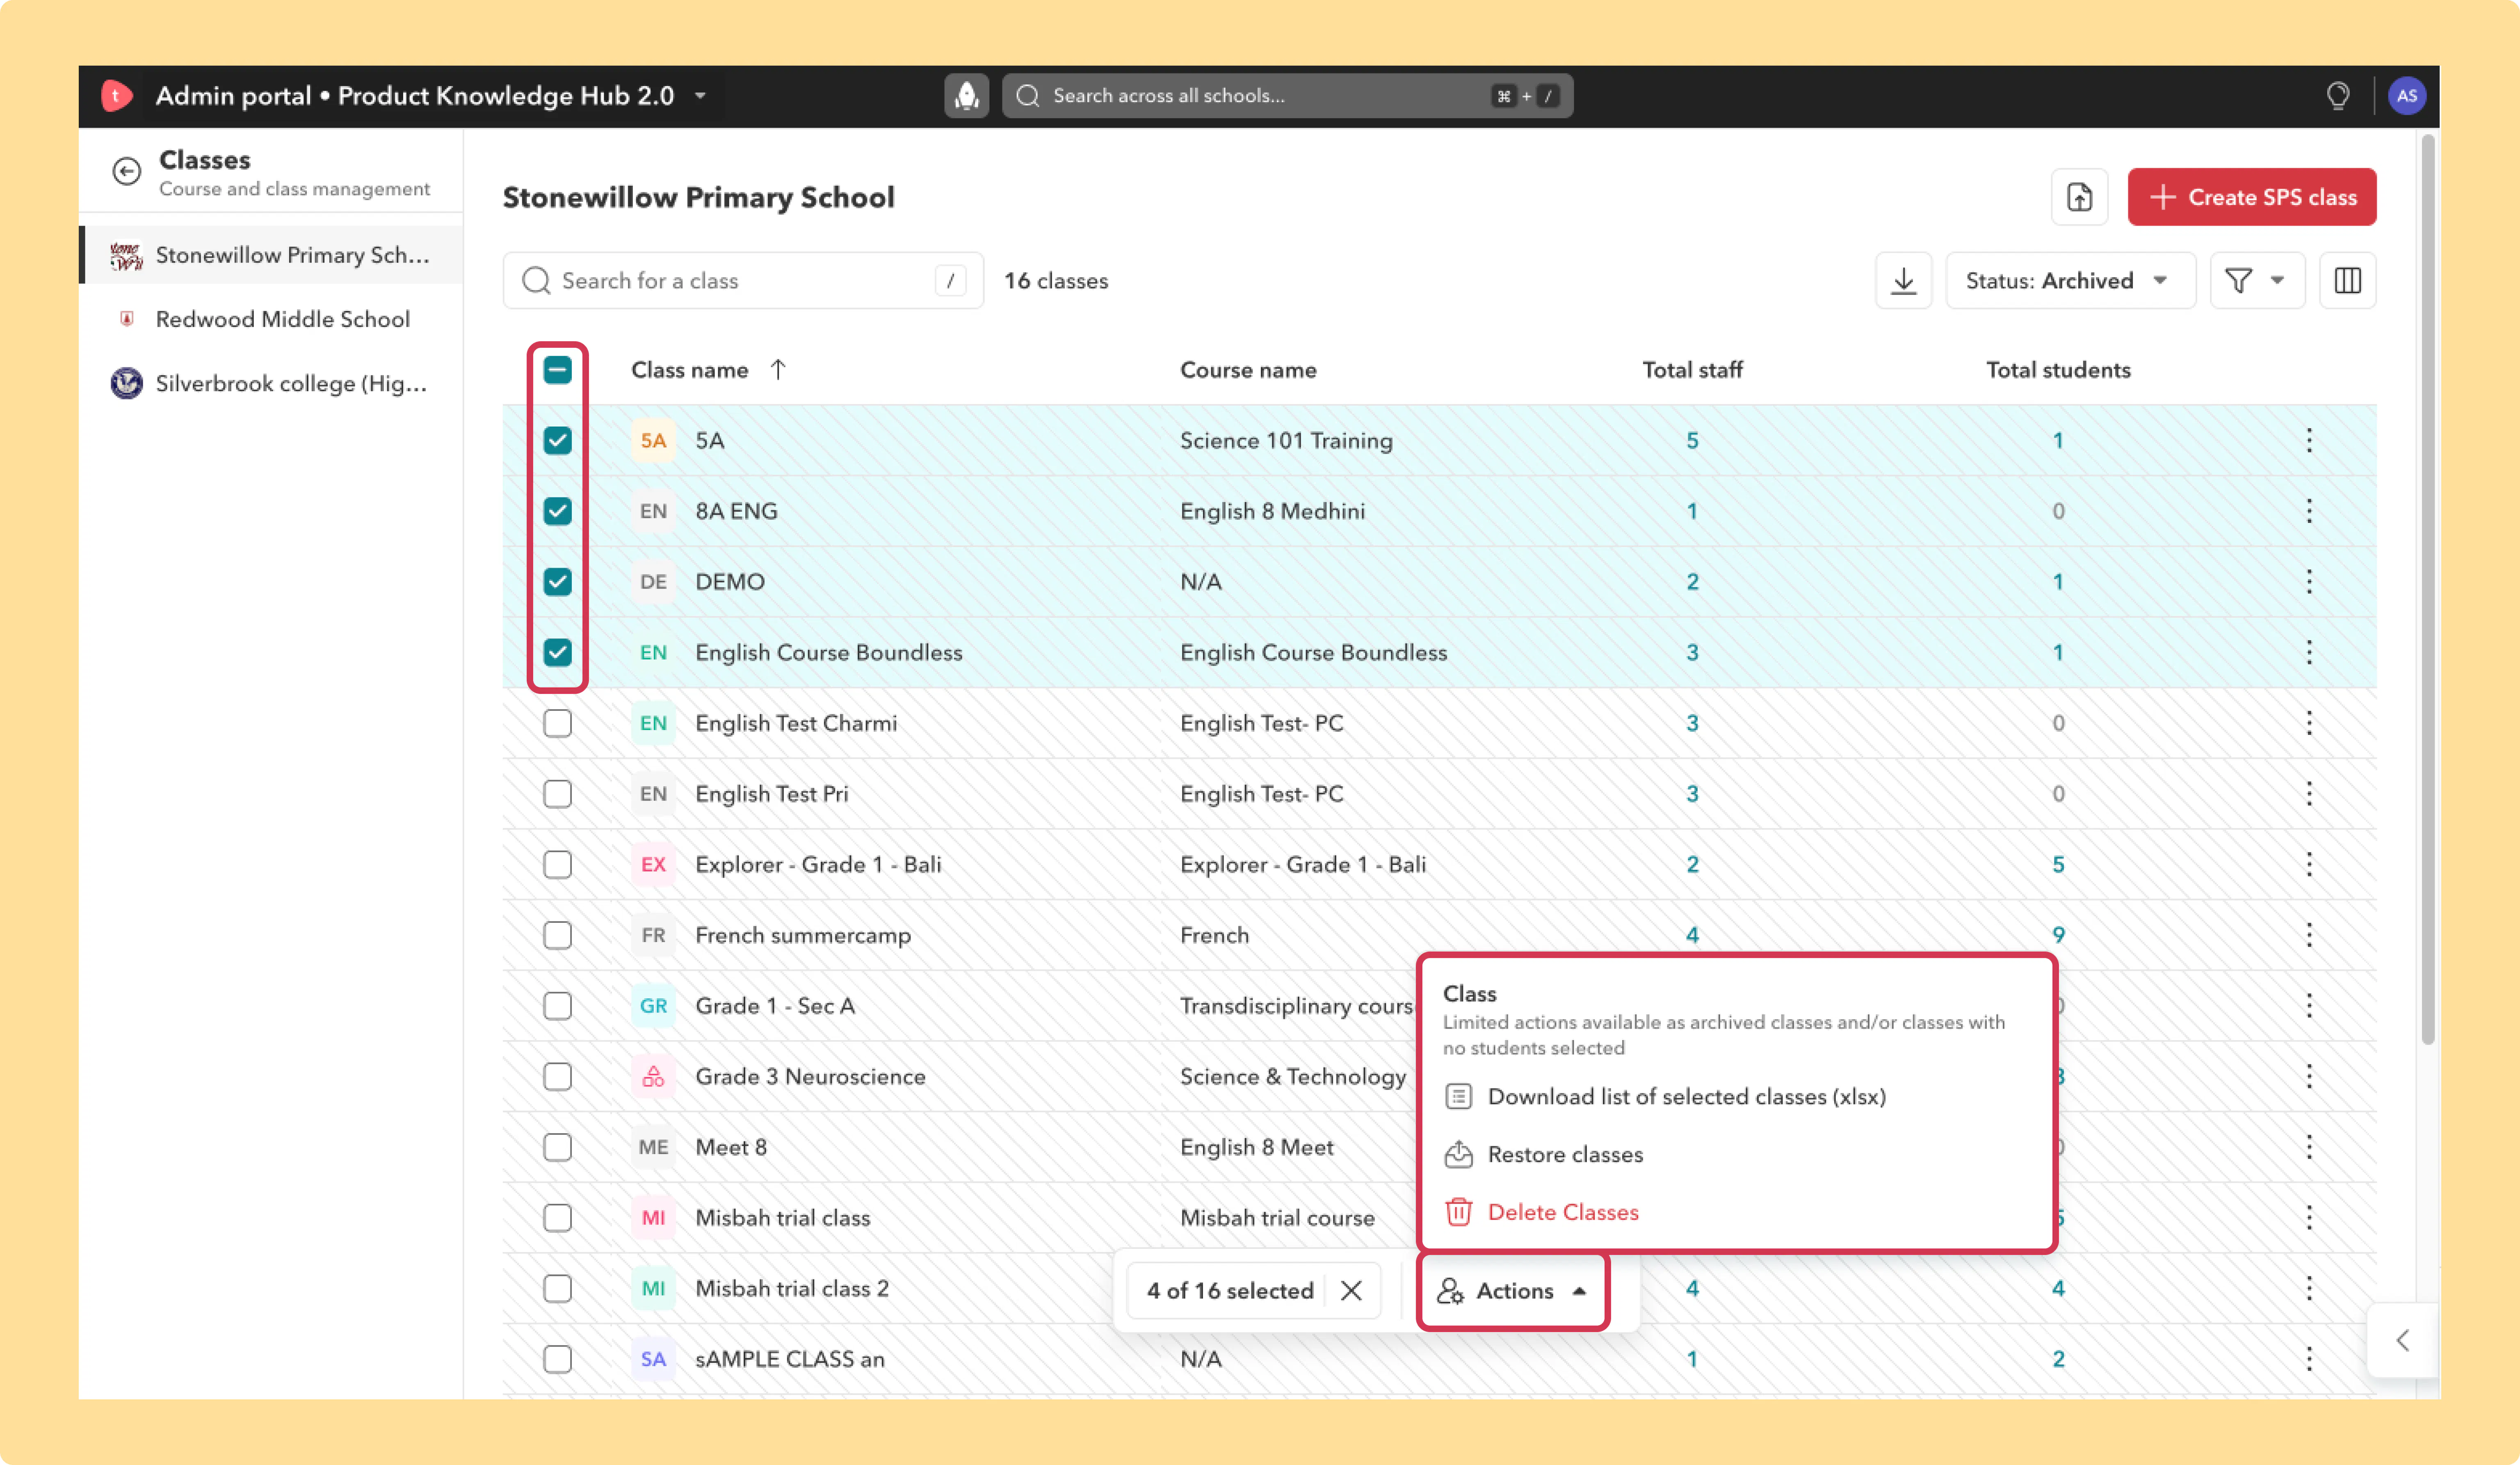Screen dimensions: 2520x1465
Task: Open the AS user avatar
Action: tap(2407, 96)
